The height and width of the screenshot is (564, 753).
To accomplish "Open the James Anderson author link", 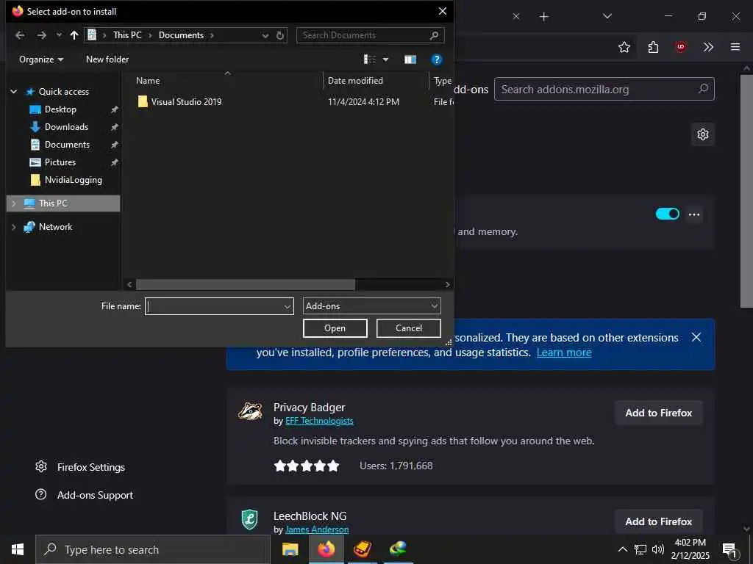I will 317,529.
